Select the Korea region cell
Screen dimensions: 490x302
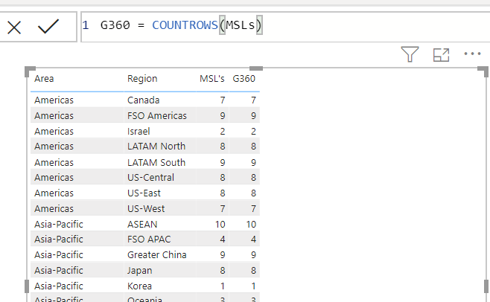[x=139, y=286]
